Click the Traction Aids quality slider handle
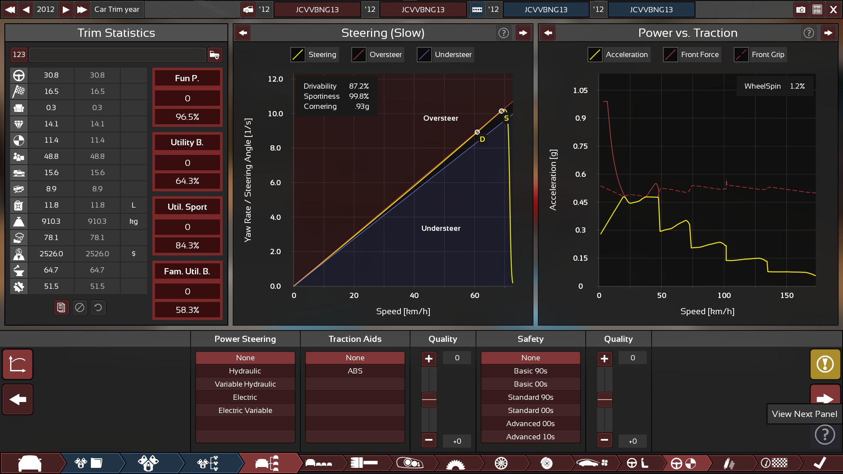Viewport: 843px width, 474px height. pyautogui.click(x=429, y=399)
